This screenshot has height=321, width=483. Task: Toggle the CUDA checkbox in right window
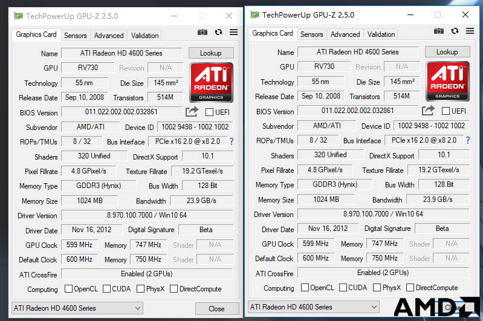click(x=343, y=287)
